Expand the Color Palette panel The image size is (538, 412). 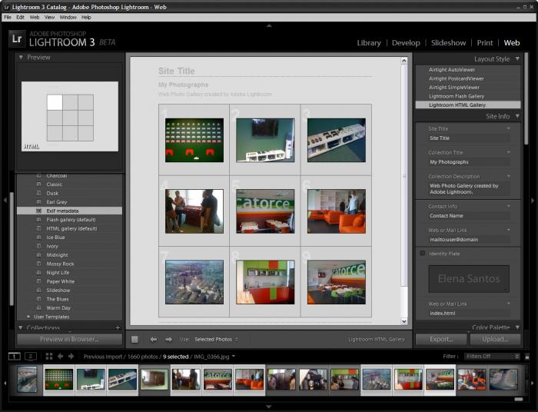point(517,327)
